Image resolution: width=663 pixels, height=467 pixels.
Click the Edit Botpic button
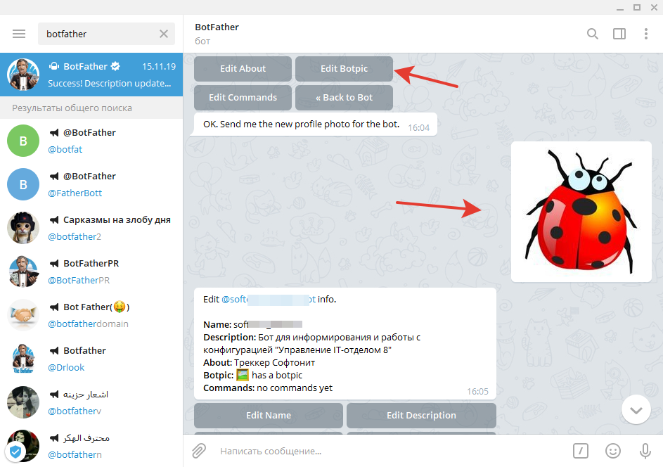pos(344,68)
